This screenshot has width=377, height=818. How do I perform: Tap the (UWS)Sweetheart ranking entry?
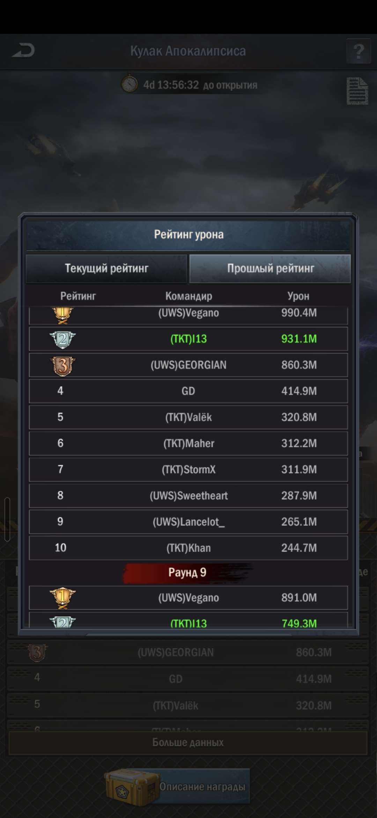click(x=188, y=495)
